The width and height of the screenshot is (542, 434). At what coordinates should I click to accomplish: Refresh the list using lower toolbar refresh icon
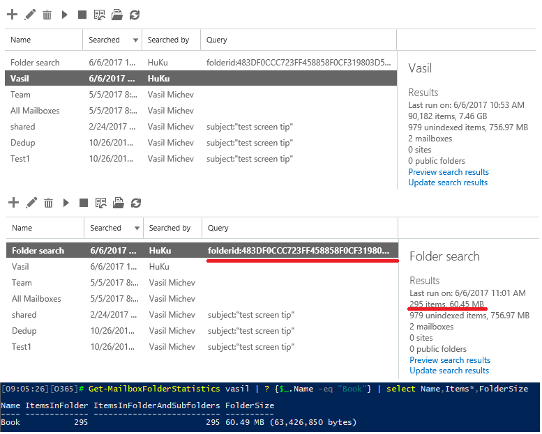pos(136,203)
